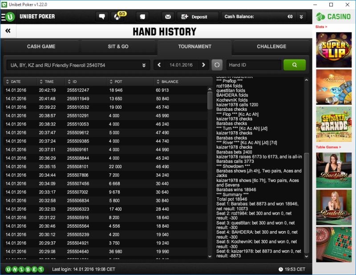Click the green search button

coord(295,65)
